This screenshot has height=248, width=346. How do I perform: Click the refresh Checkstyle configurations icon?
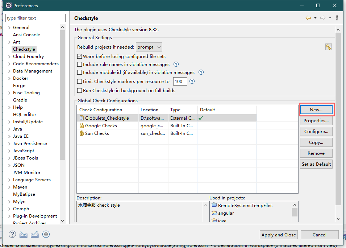click(329, 47)
